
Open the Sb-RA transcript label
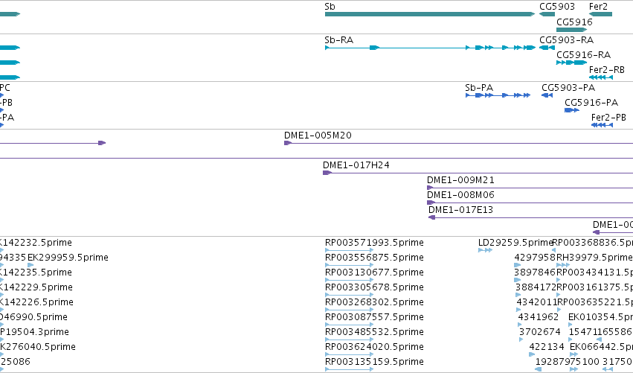point(339,40)
